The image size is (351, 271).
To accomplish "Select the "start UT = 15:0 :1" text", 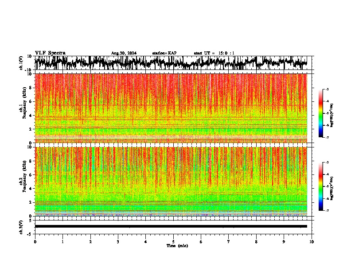I will [214, 53].
